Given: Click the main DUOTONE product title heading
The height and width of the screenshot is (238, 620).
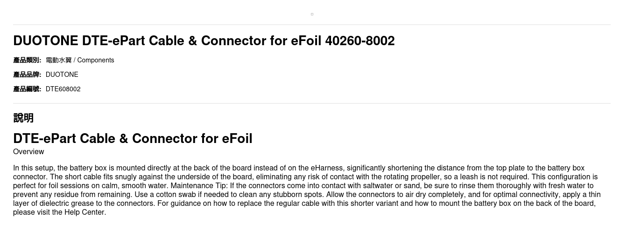Looking at the screenshot, I should [x=204, y=41].
